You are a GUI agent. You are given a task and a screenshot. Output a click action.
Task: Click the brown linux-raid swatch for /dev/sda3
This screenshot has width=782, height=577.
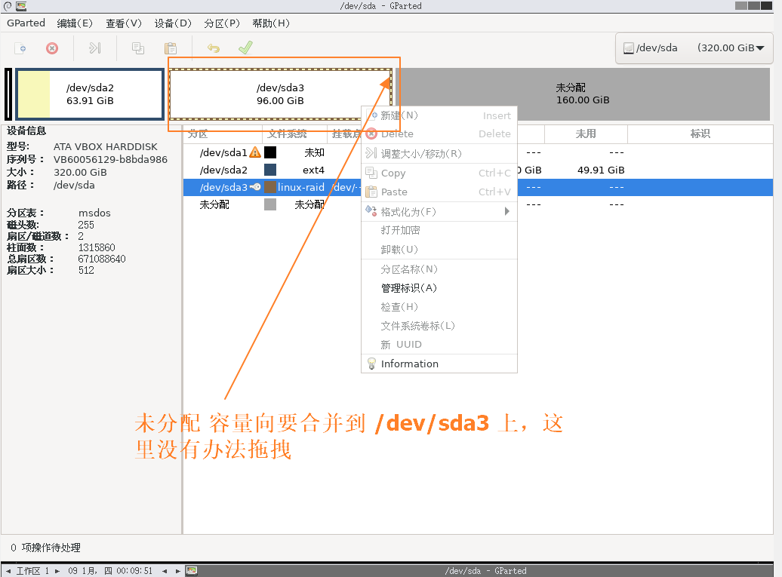click(x=269, y=187)
